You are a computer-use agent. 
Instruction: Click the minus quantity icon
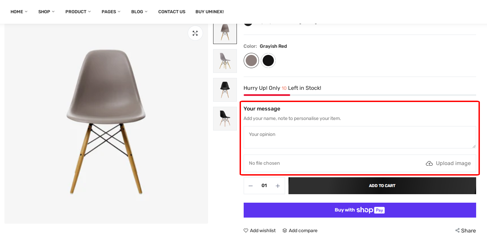point(251,186)
